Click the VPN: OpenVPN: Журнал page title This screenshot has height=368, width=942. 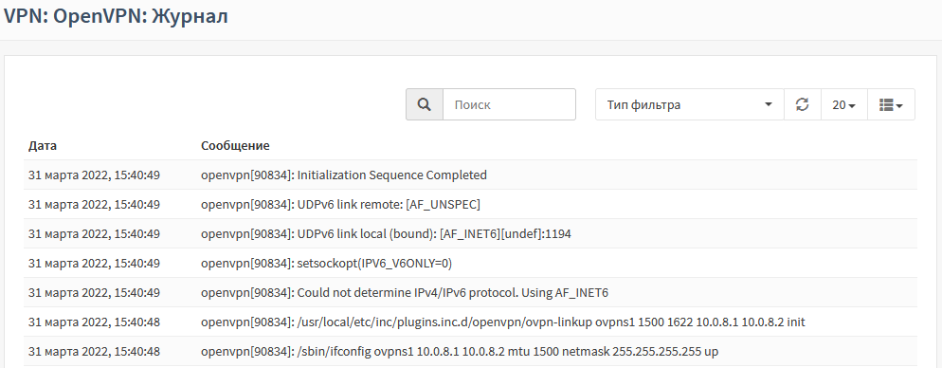tap(116, 16)
